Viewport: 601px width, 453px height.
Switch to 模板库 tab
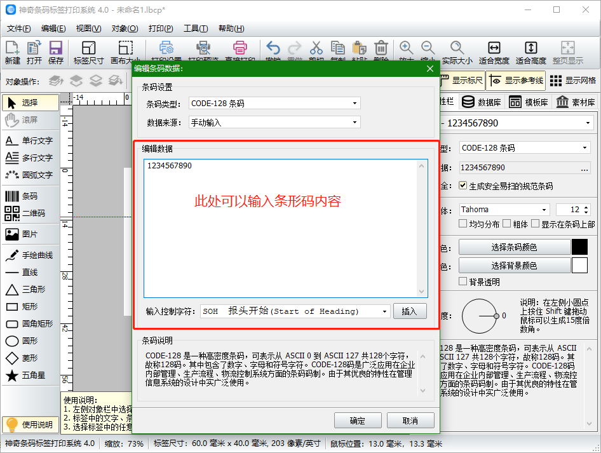[x=529, y=102]
